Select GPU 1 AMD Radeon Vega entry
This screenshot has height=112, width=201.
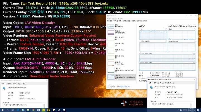(x=121, y=77)
